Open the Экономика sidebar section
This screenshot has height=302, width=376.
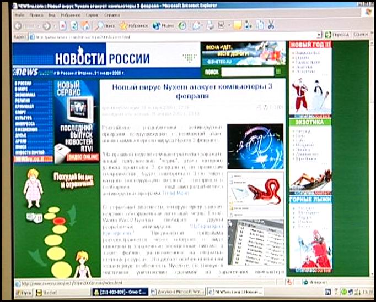click(25, 95)
